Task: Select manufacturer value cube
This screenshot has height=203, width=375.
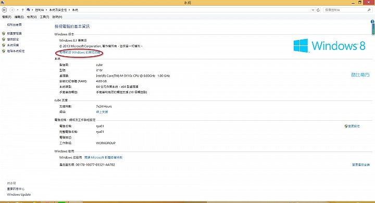Action: [99, 65]
